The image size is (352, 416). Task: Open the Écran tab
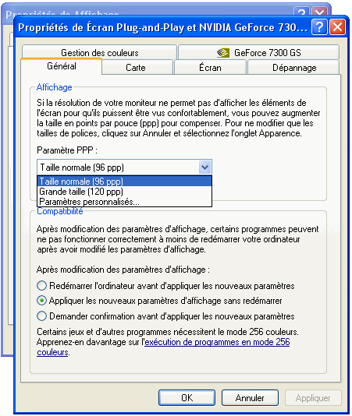pyautogui.click(x=210, y=68)
